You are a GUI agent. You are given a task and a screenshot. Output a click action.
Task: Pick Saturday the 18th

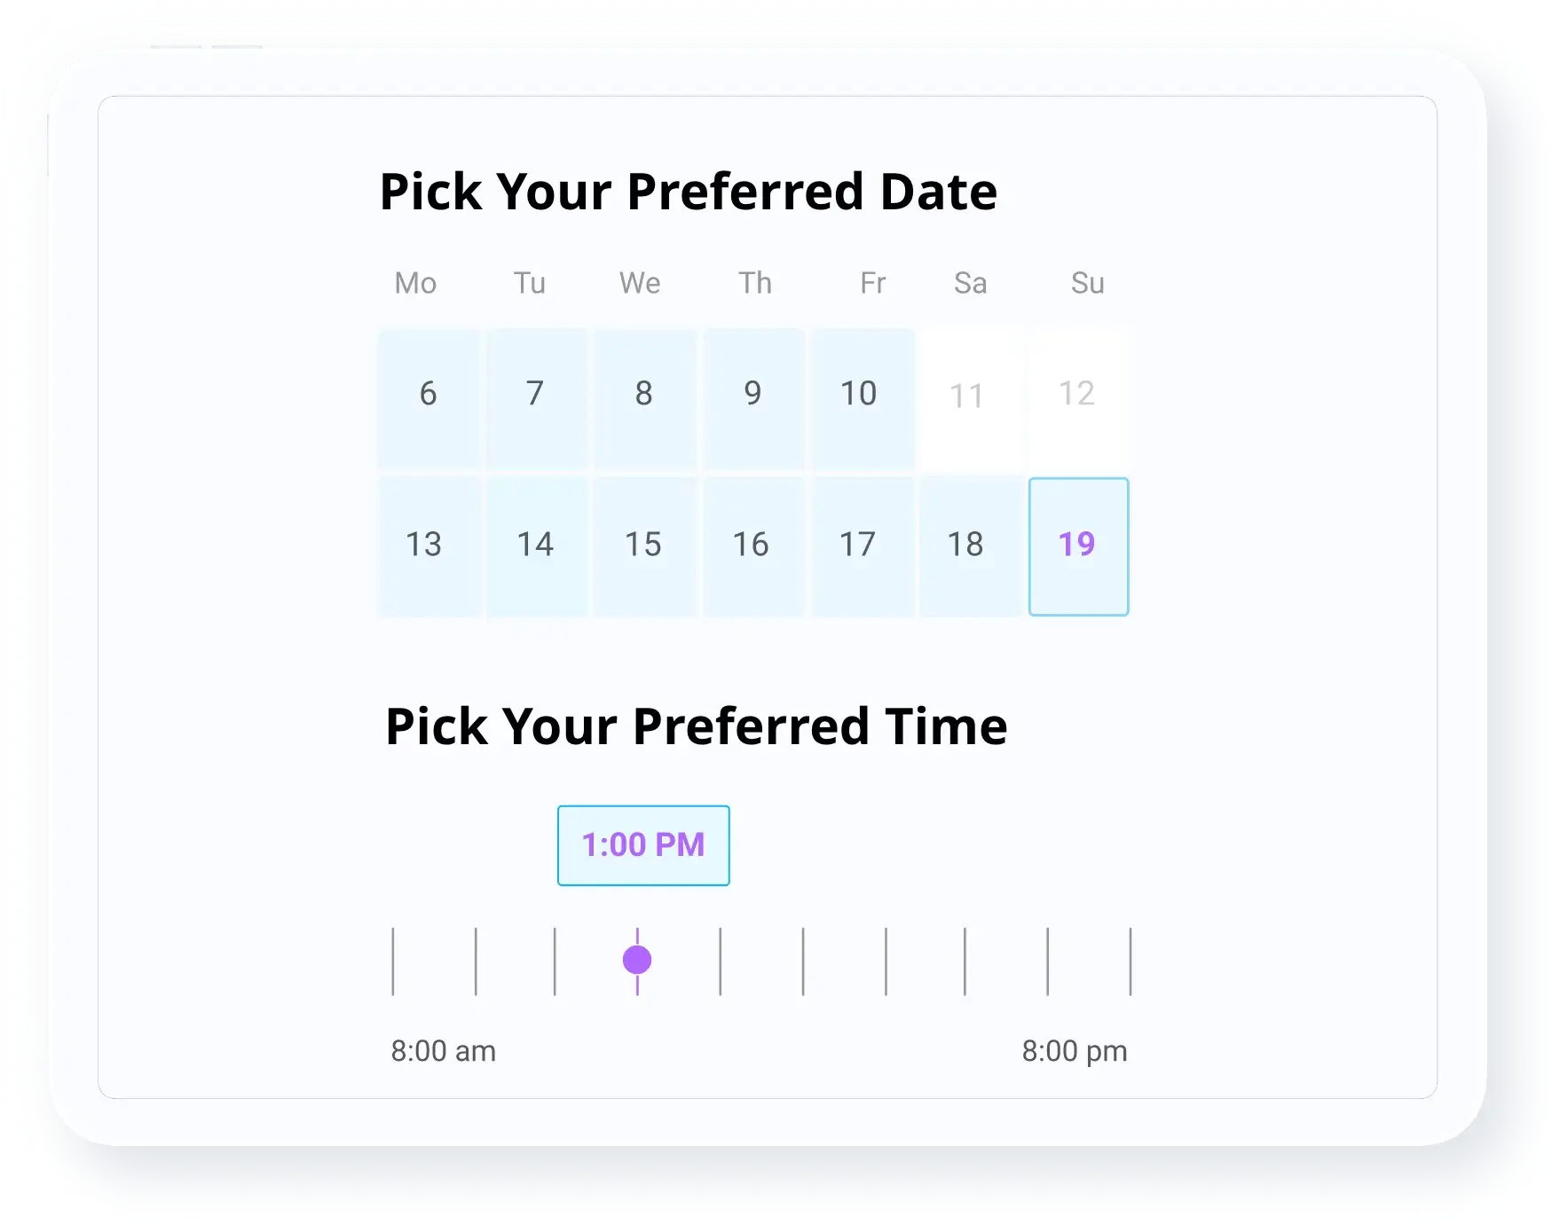coord(970,546)
